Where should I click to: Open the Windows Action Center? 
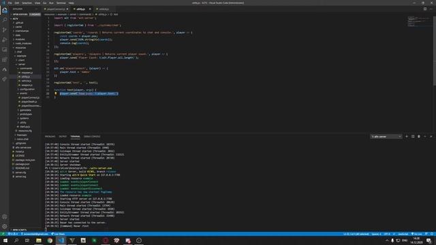click(429, 240)
